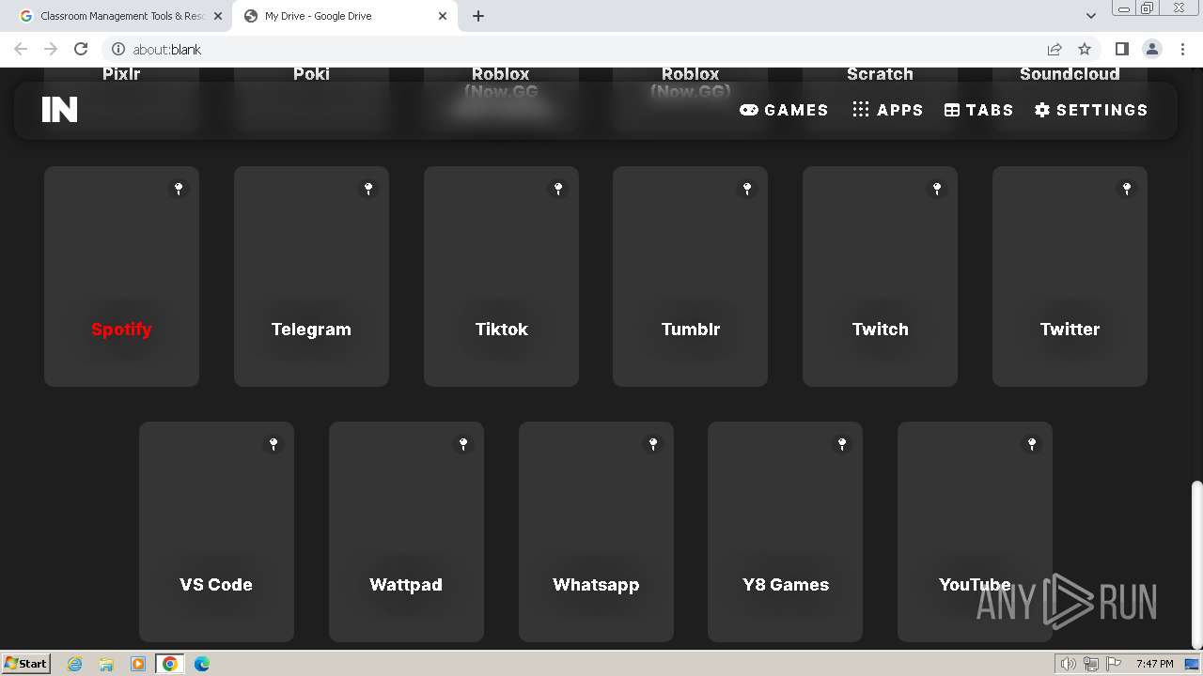Open the APPS section
This screenshot has height=676, width=1203.
coord(887,110)
